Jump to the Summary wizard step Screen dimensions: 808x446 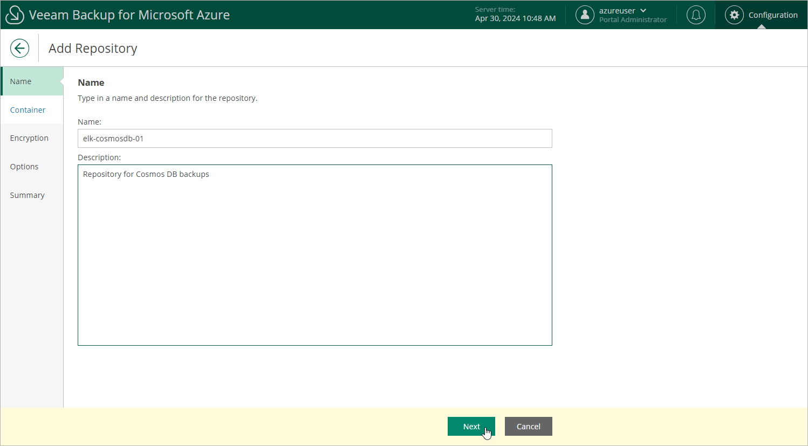(x=32, y=195)
